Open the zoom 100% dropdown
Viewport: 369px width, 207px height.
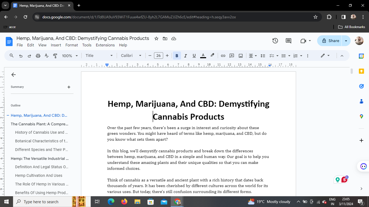click(x=70, y=56)
